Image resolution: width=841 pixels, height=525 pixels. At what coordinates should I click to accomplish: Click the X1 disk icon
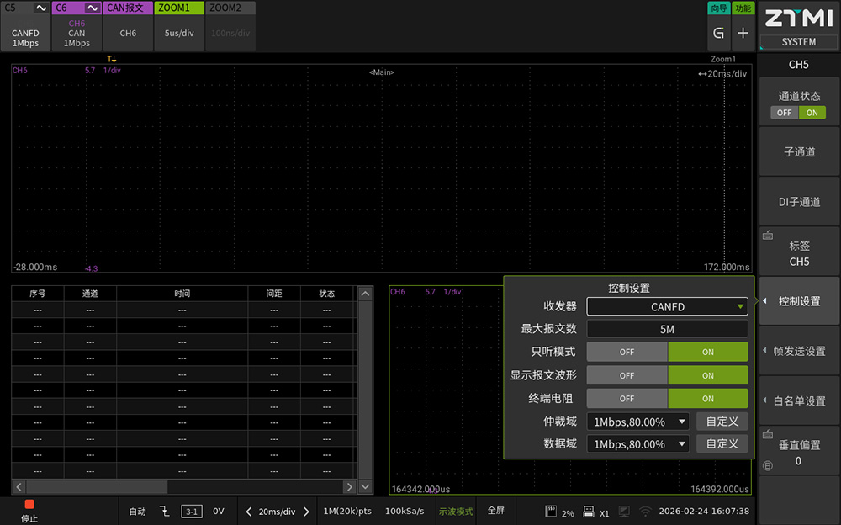(x=589, y=511)
